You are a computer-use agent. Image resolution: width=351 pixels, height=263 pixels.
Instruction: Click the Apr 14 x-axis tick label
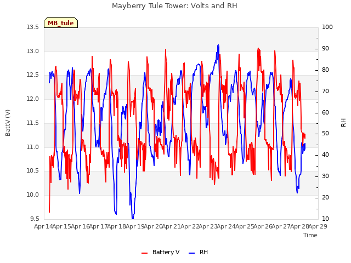click(43, 226)
